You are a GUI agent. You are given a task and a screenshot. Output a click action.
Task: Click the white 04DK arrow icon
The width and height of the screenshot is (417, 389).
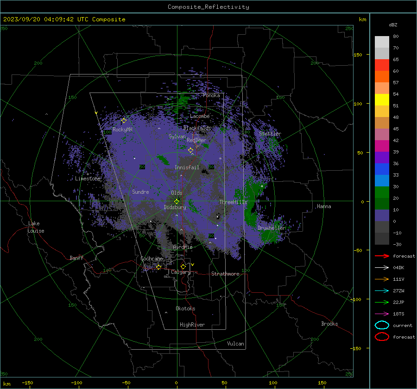[x=382, y=268]
